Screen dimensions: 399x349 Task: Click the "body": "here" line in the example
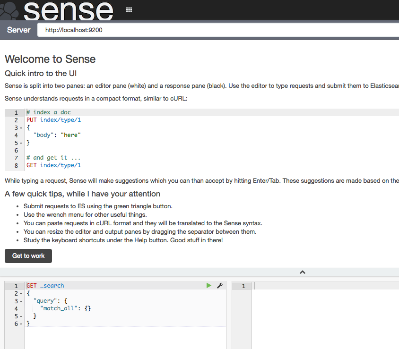(x=57, y=135)
